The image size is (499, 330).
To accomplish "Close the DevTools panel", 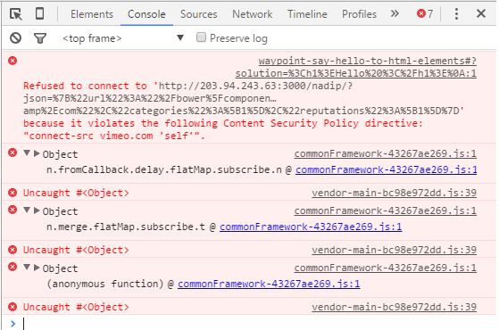I will coord(481,13).
